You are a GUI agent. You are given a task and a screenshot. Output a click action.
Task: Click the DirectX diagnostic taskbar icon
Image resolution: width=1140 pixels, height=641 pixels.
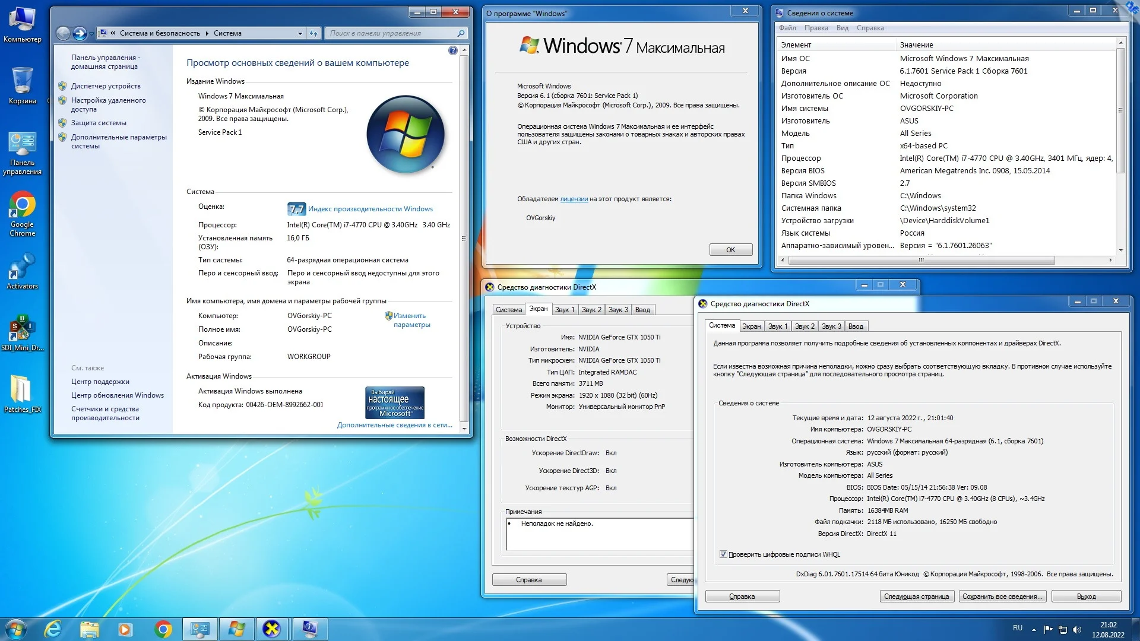pyautogui.click(x=272, y=629)
